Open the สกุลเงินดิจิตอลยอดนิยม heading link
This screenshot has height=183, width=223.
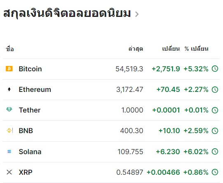(67, 13)
